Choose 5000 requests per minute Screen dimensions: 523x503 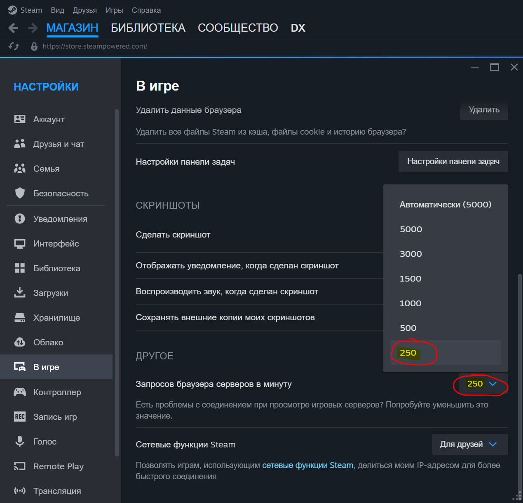tap(446, 229)
